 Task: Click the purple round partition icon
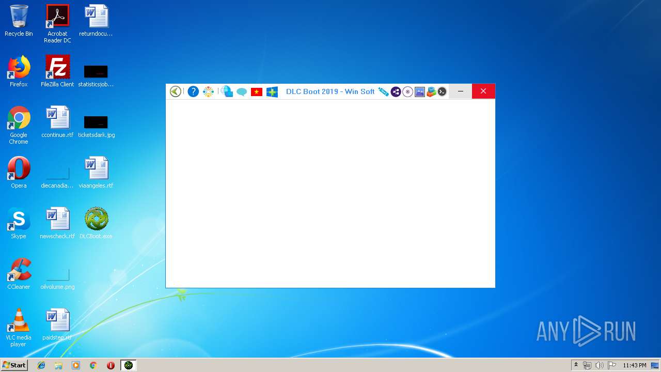(x=396, y=91)
